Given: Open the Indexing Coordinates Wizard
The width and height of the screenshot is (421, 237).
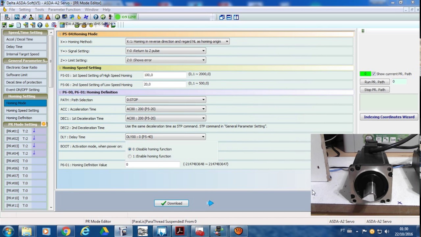Looking at the screenshot, I should point(389,117).
